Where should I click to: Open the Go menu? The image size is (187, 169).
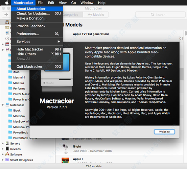click(x=73, y=3)
